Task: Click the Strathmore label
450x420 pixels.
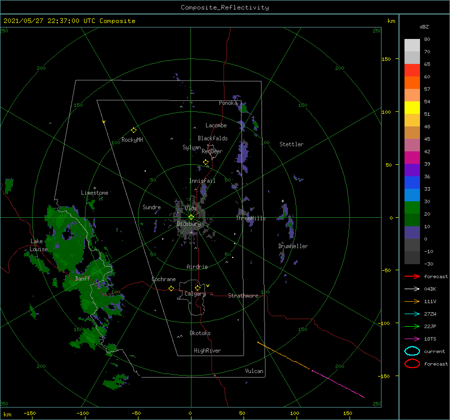Action: [243, 296]
